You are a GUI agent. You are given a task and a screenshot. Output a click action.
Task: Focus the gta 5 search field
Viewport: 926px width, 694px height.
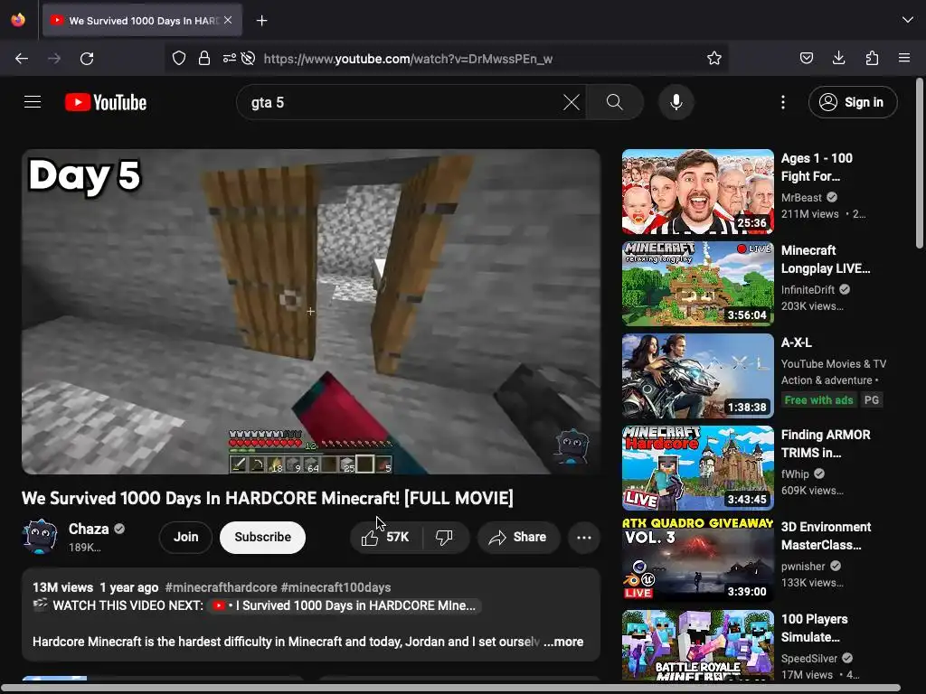(402, 102)
